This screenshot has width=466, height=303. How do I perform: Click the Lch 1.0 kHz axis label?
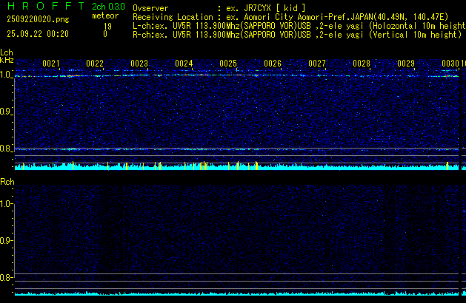point(6,75)
